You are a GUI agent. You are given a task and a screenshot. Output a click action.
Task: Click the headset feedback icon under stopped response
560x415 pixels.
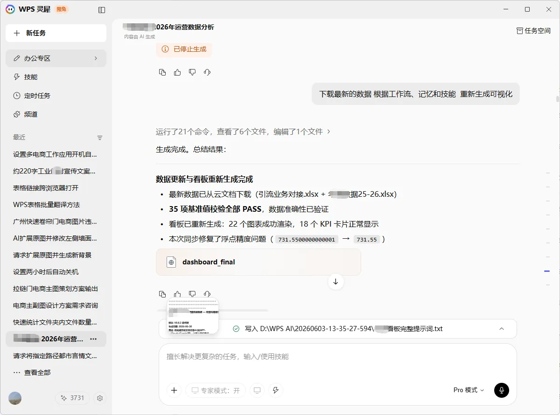click(207, 72)
